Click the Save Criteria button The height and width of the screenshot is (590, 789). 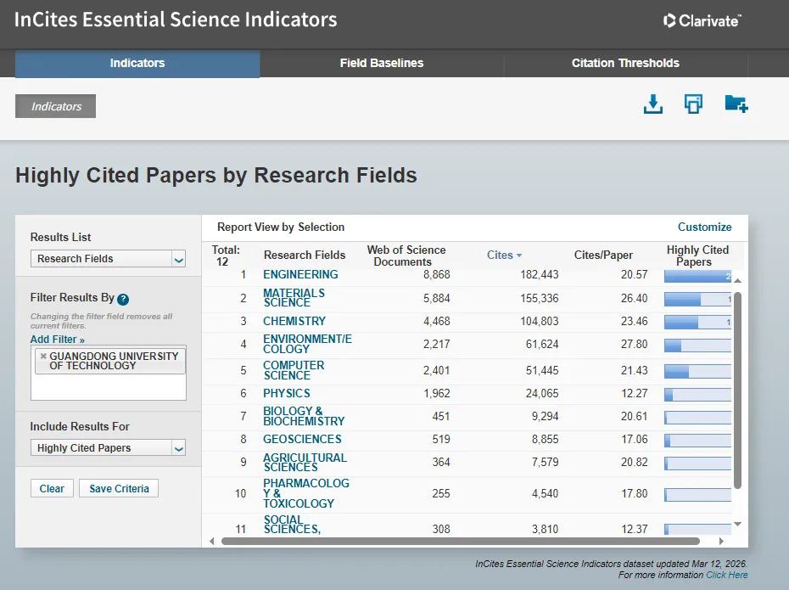click(119, 488)
